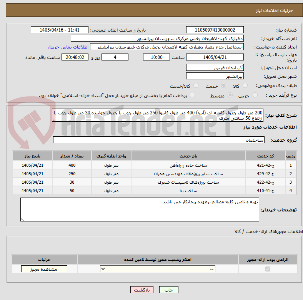Click the request creator name field

pyautogui.click(x=167, y=47)
